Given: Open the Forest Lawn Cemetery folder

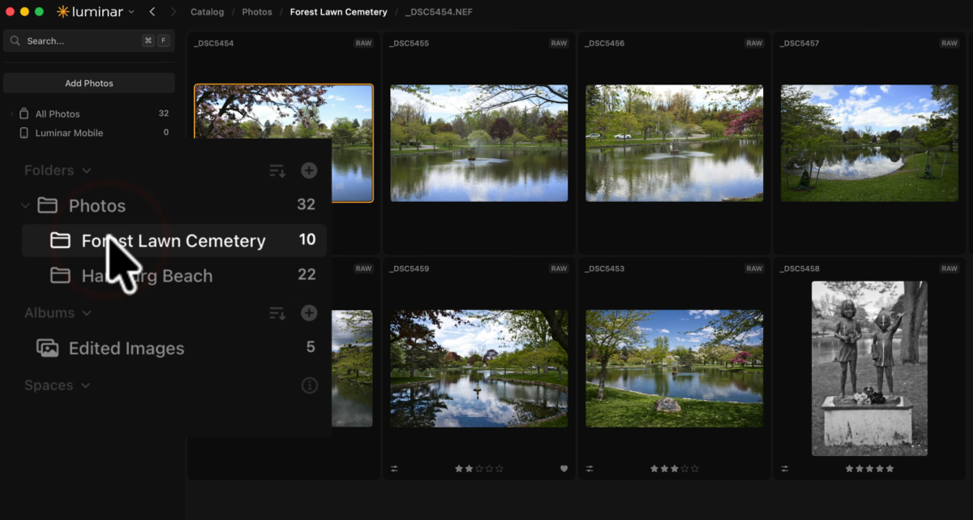Looking at the screenshot, I should tap(174, 240).
